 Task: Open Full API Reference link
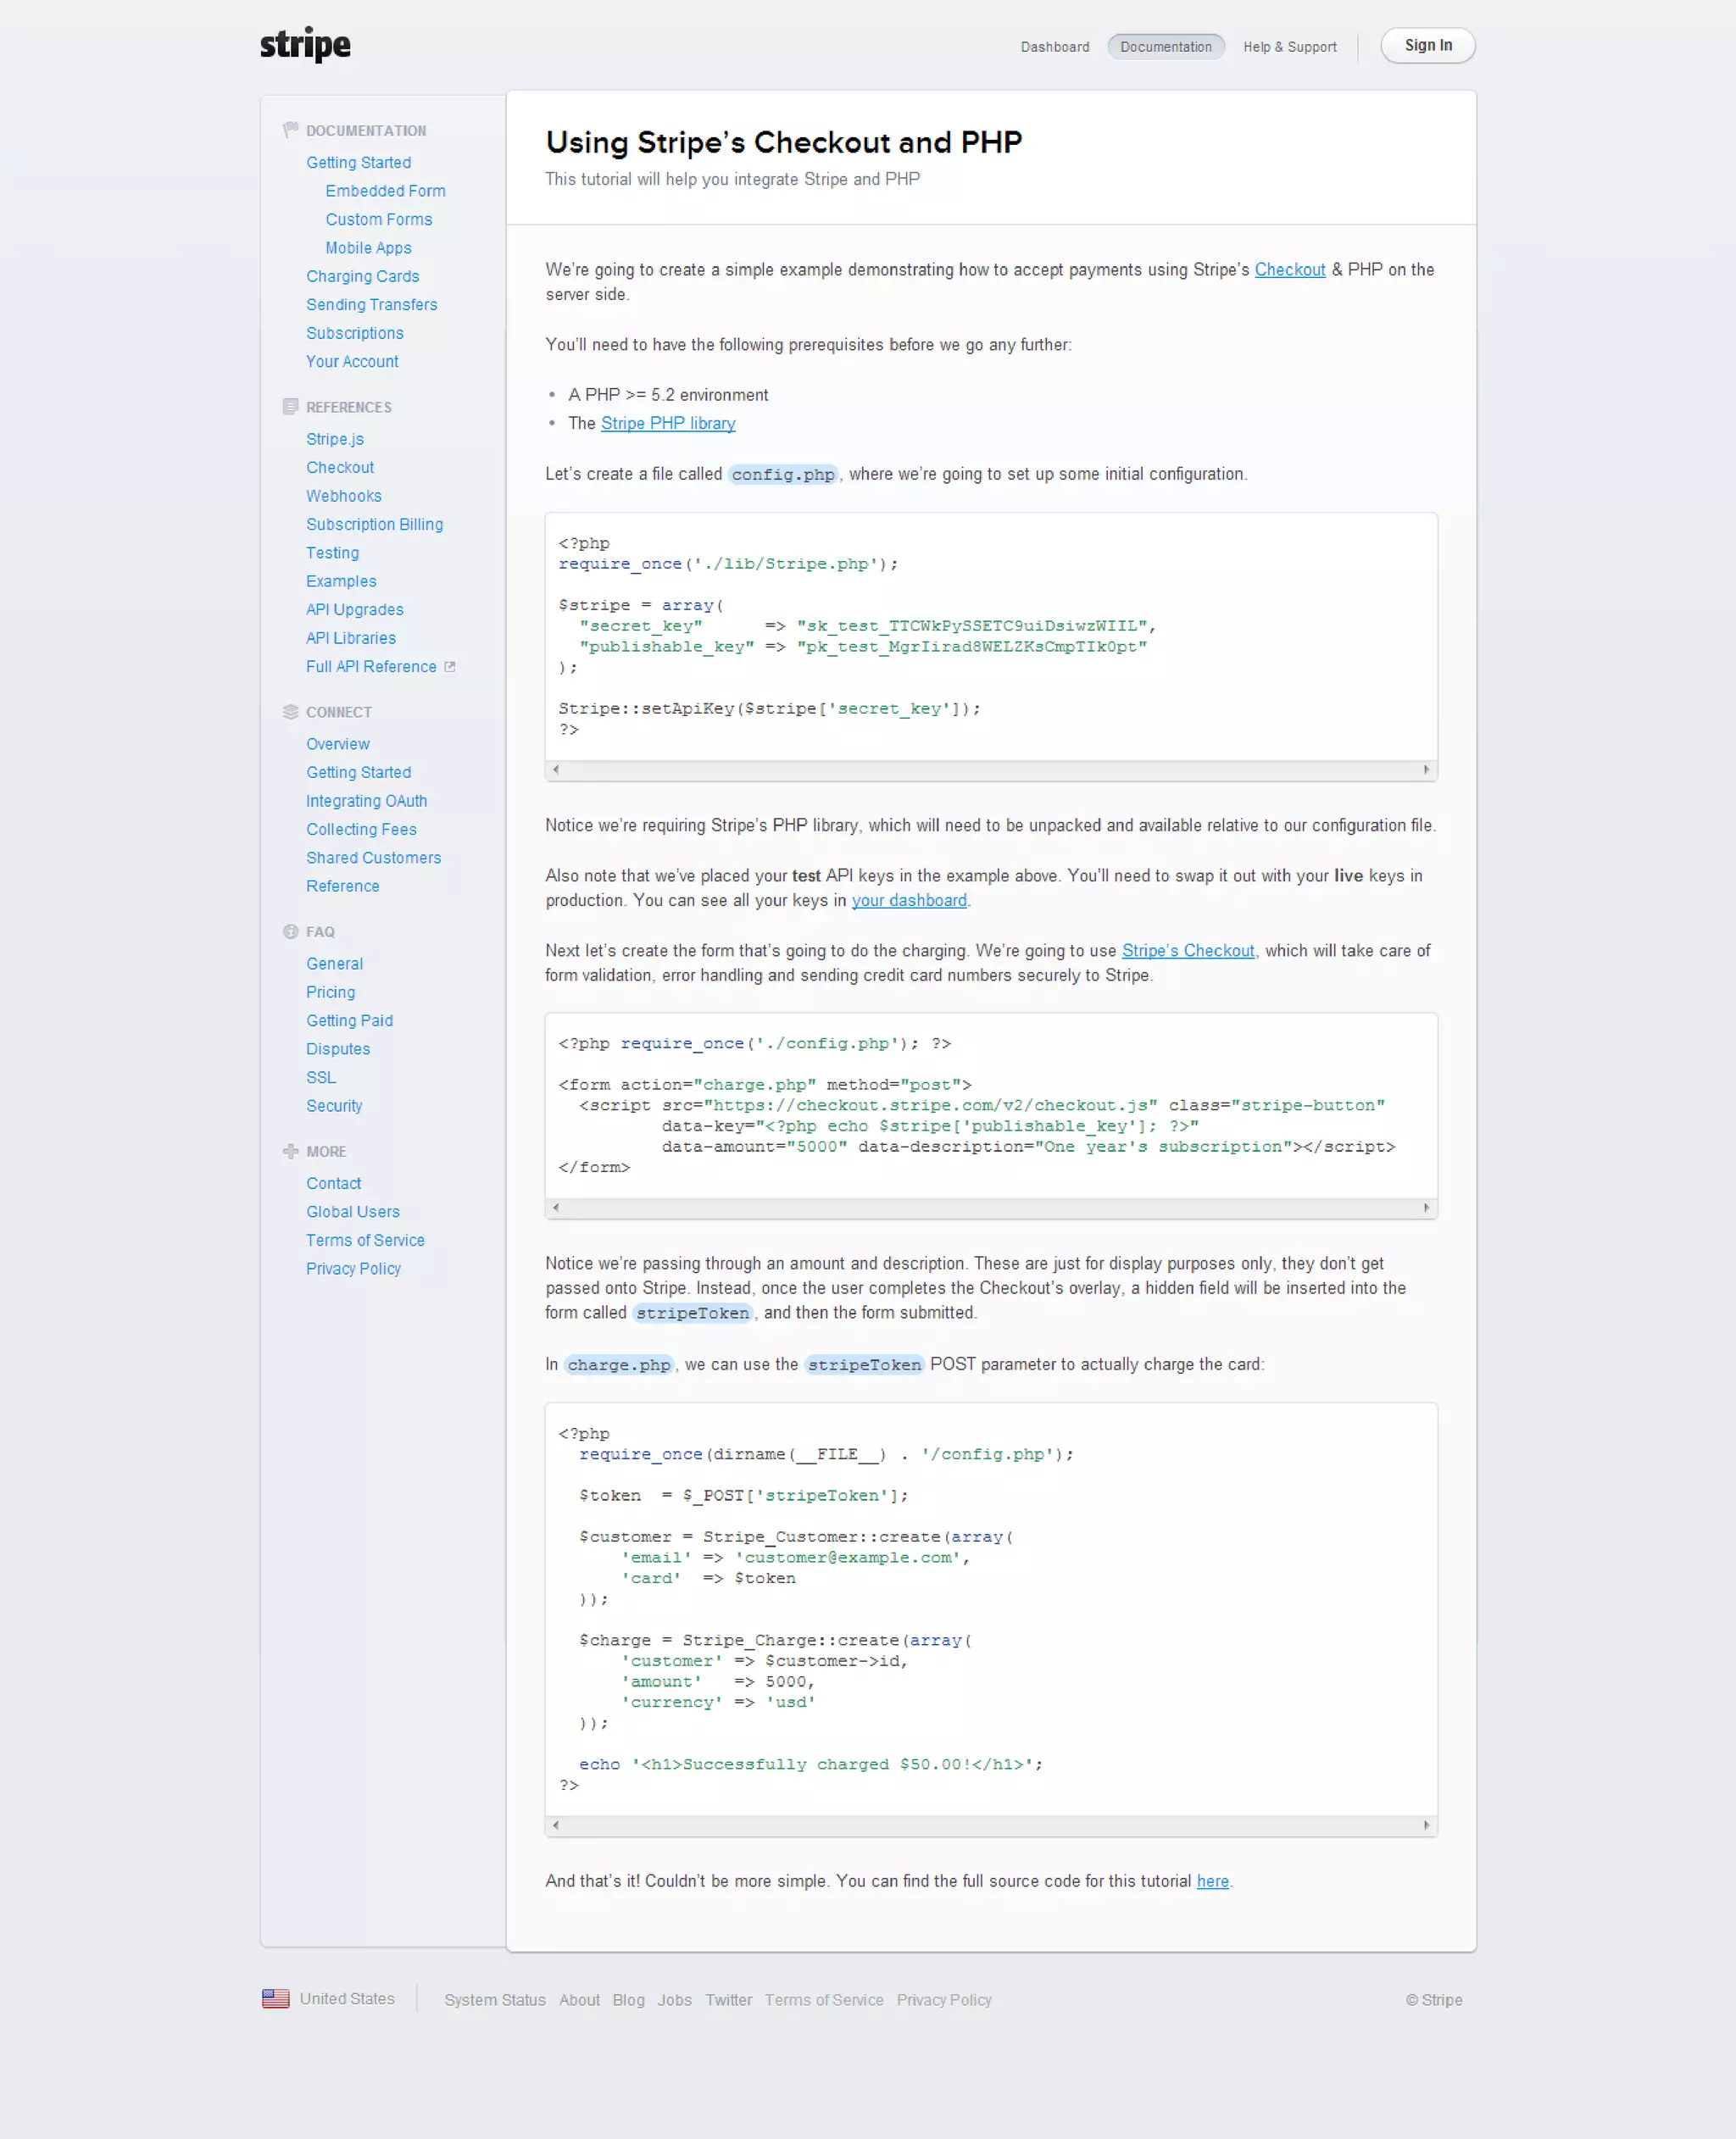[x=371, y=668]
